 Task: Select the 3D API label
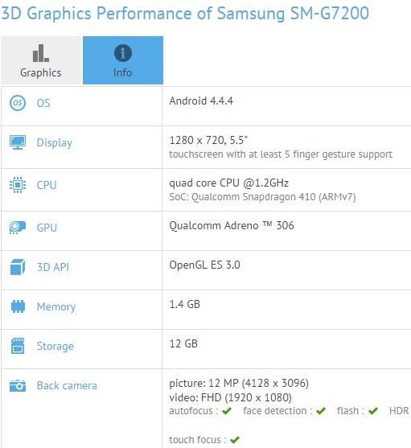(53, 267)
